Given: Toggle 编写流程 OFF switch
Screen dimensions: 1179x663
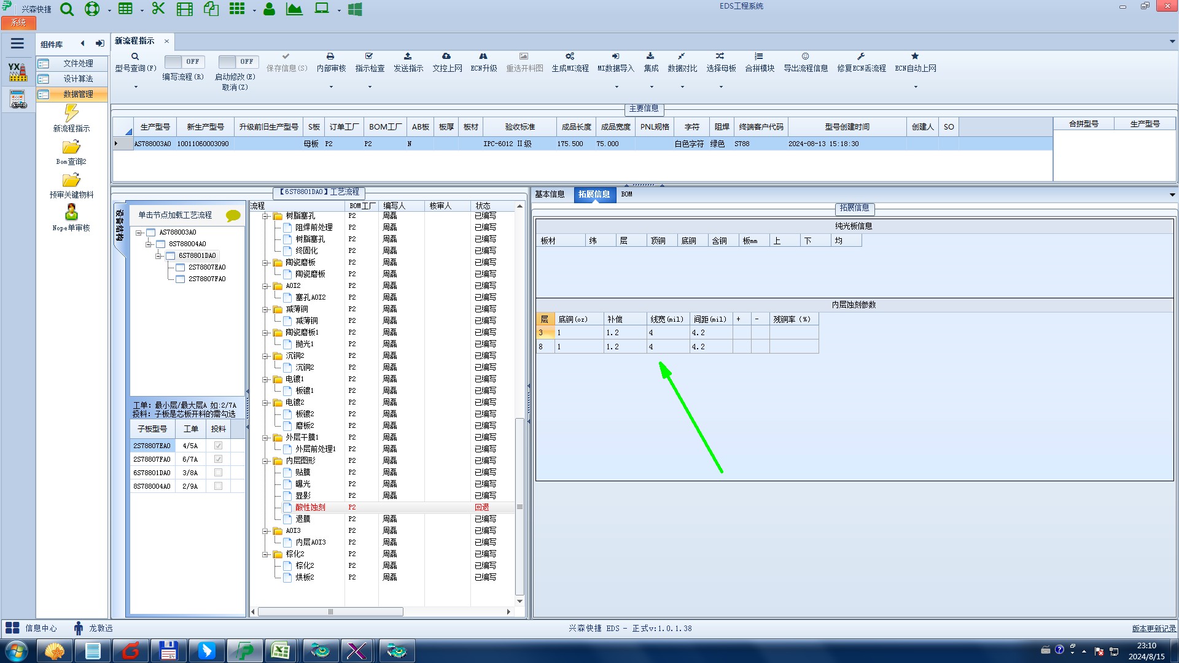Looking at the screenshot, I should (184, 61).
